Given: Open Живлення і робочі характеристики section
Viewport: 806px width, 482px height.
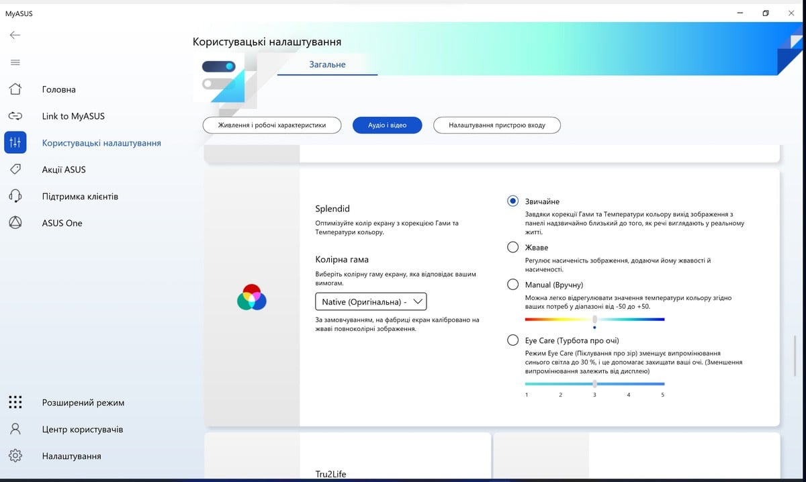Looking at the screenshot, I should [x=272, y=125].
